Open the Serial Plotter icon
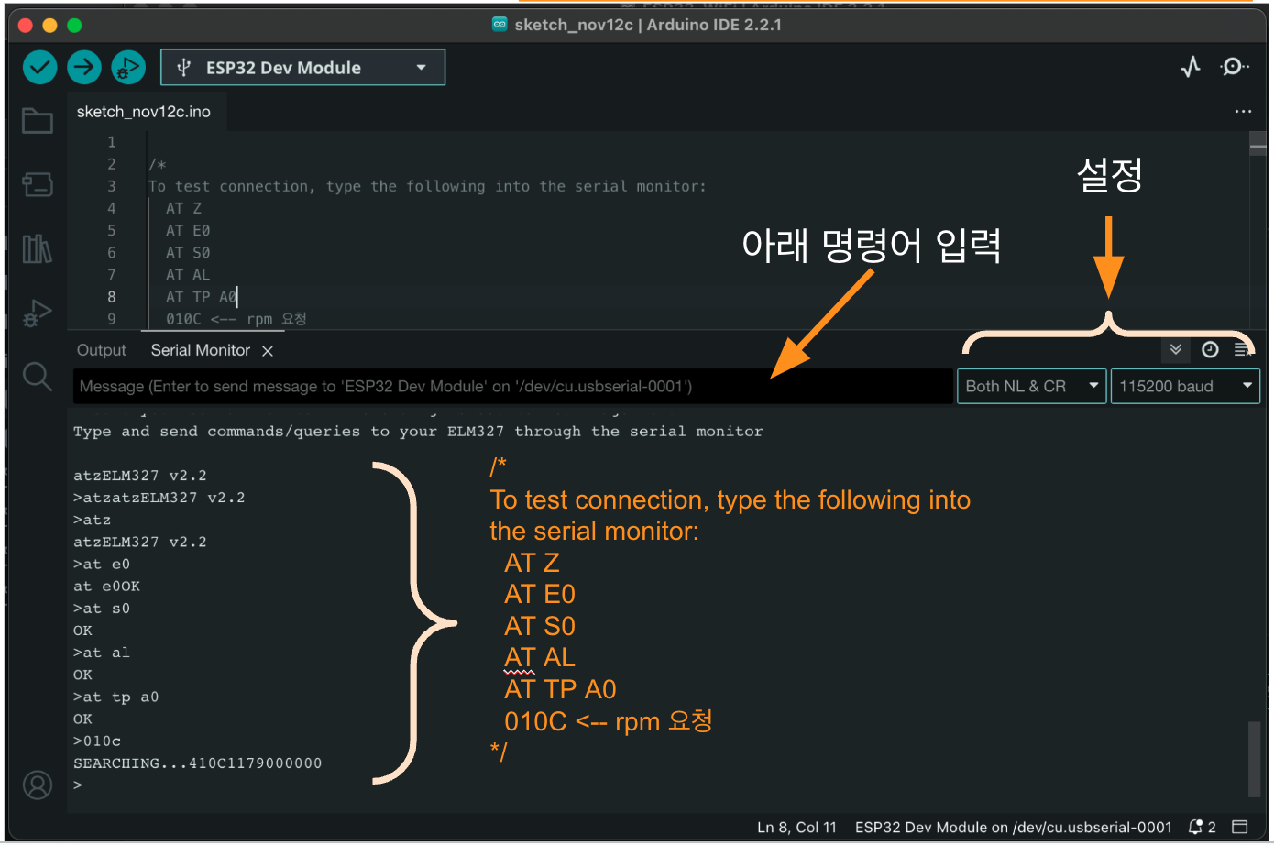This screenshot has height=845, width=1274. (x=1191, y=67)
